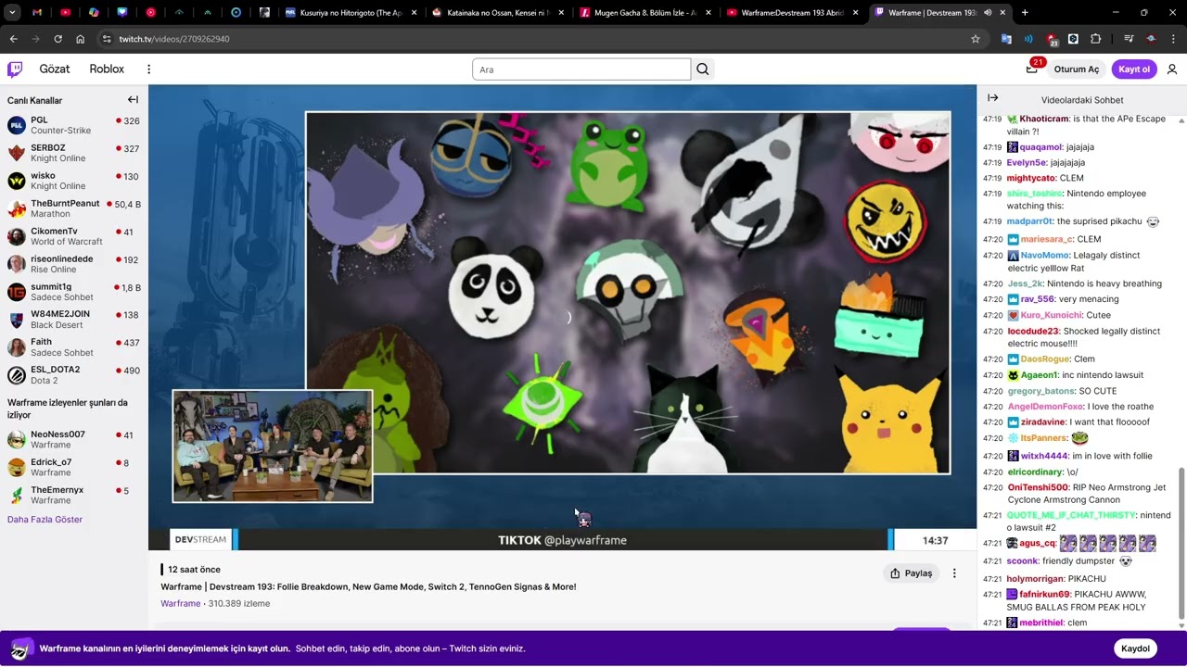The height and width of the screenshot is (667, 1187).
Task: Open NeoNess007 Warframe channel
Action: (74, 439)
